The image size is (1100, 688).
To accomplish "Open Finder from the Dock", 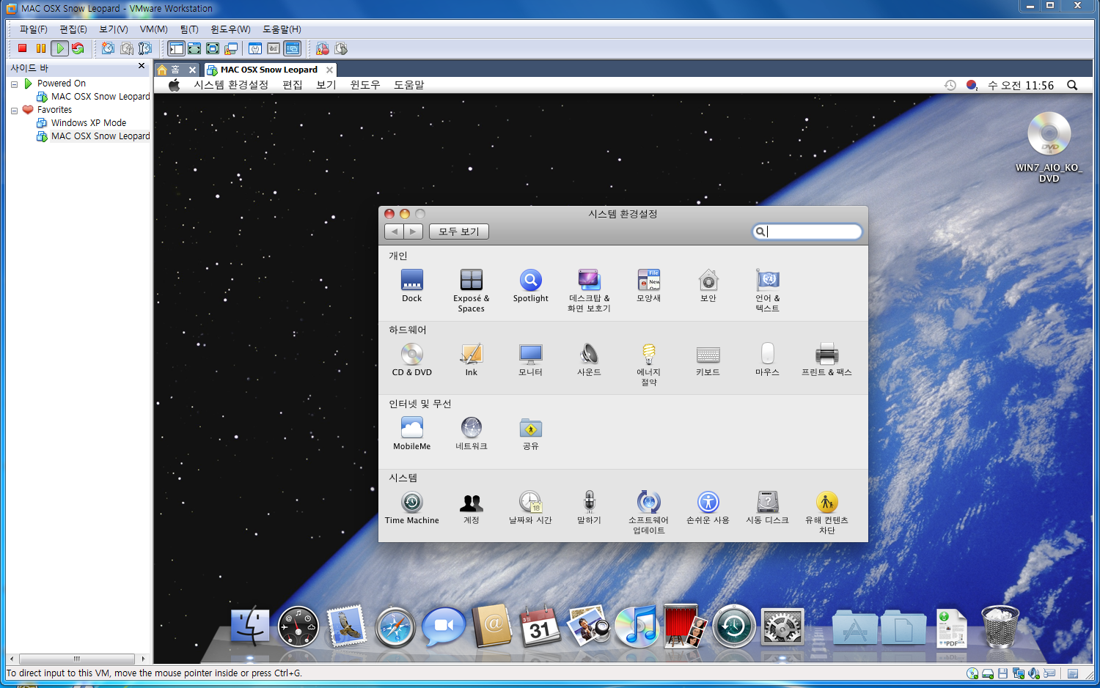I will point(250,626).
